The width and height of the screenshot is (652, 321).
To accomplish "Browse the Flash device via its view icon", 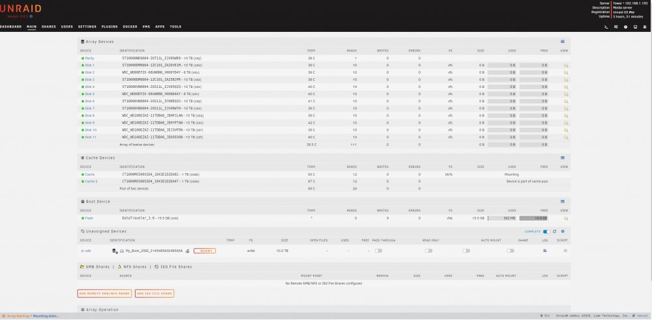I will tap(565, 218).
